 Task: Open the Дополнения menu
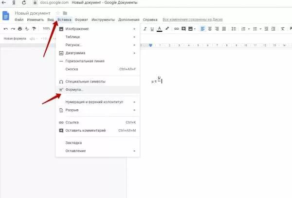tap(128, 20)
